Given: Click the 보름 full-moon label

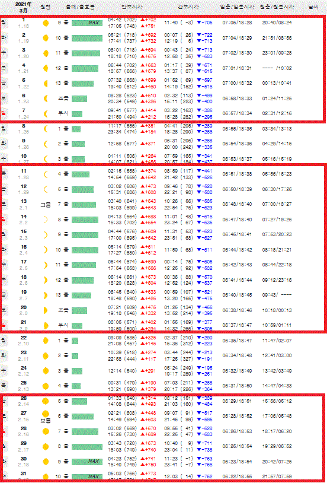Looking at the screenshot, I should [x=46, y=421].
